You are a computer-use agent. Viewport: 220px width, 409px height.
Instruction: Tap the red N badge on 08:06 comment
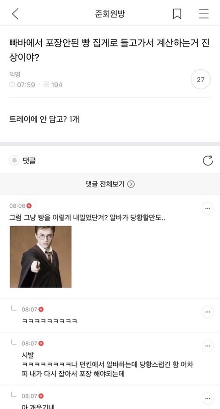click(29, 206)
